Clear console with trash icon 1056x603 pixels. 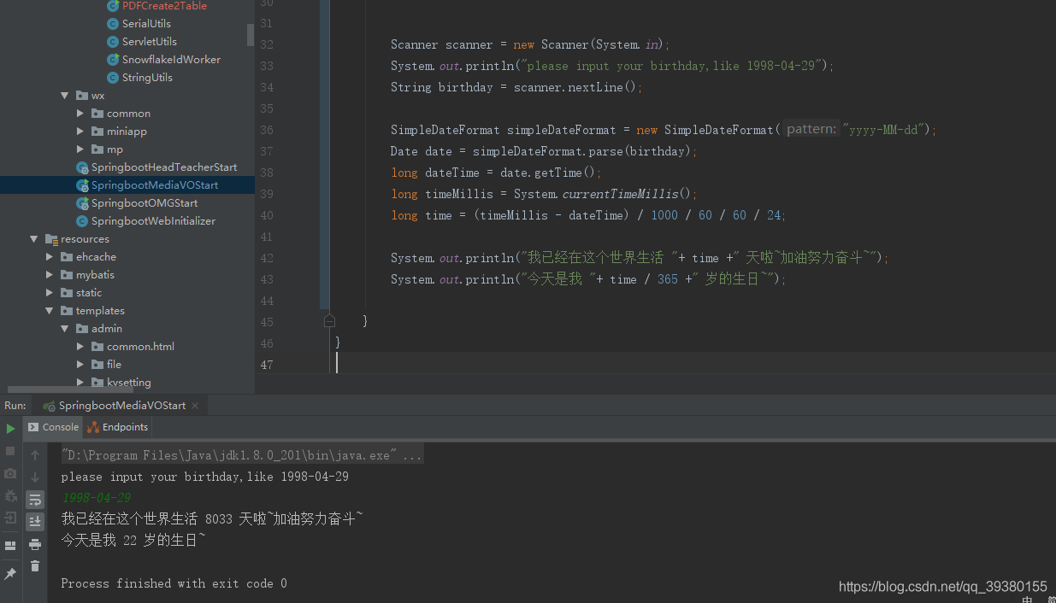pos(35,566)
